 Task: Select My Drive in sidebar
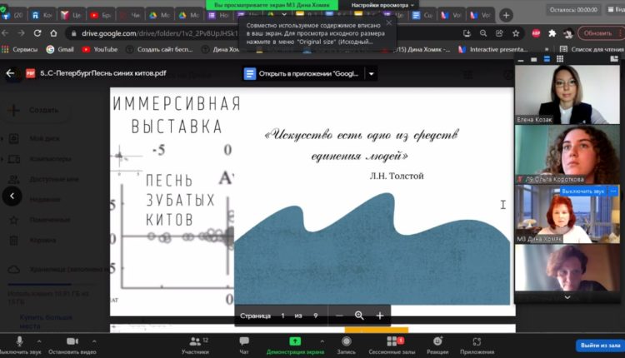point(44,138)
